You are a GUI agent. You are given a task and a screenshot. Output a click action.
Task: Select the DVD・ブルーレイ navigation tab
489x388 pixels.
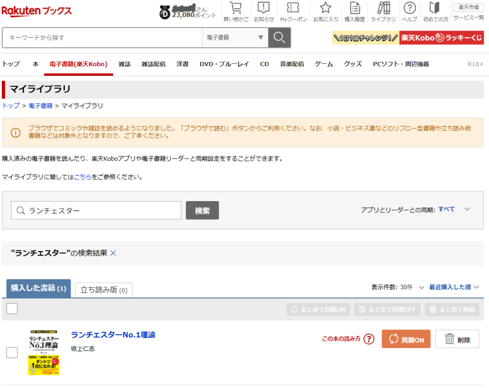pyautogui.click(x=224, y=64)
